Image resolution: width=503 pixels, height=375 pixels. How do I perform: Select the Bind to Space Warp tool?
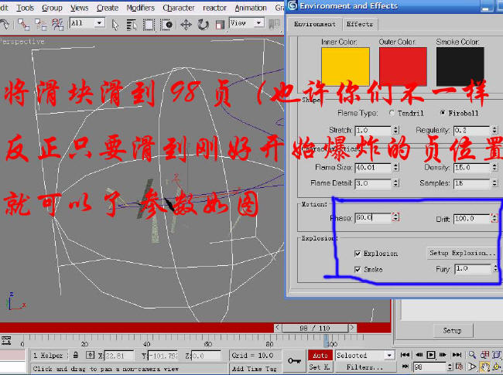point(58,25)
